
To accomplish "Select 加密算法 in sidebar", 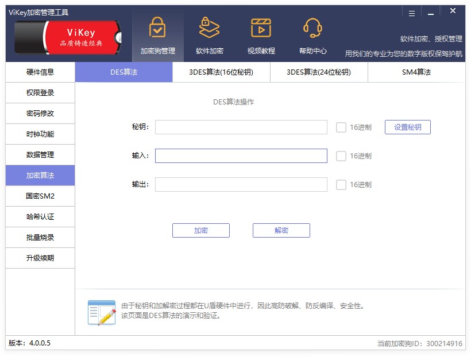I will 40,176.
